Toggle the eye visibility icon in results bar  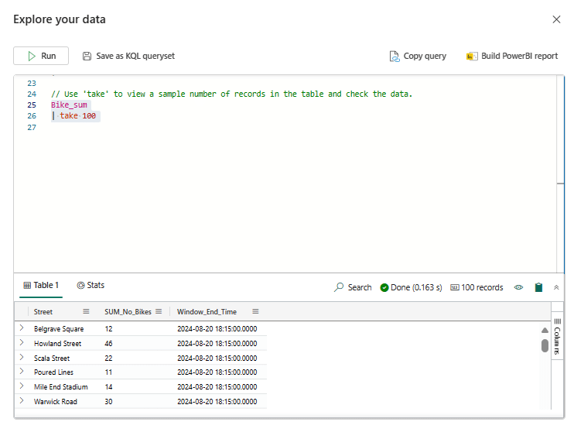(x=518, y=287)
